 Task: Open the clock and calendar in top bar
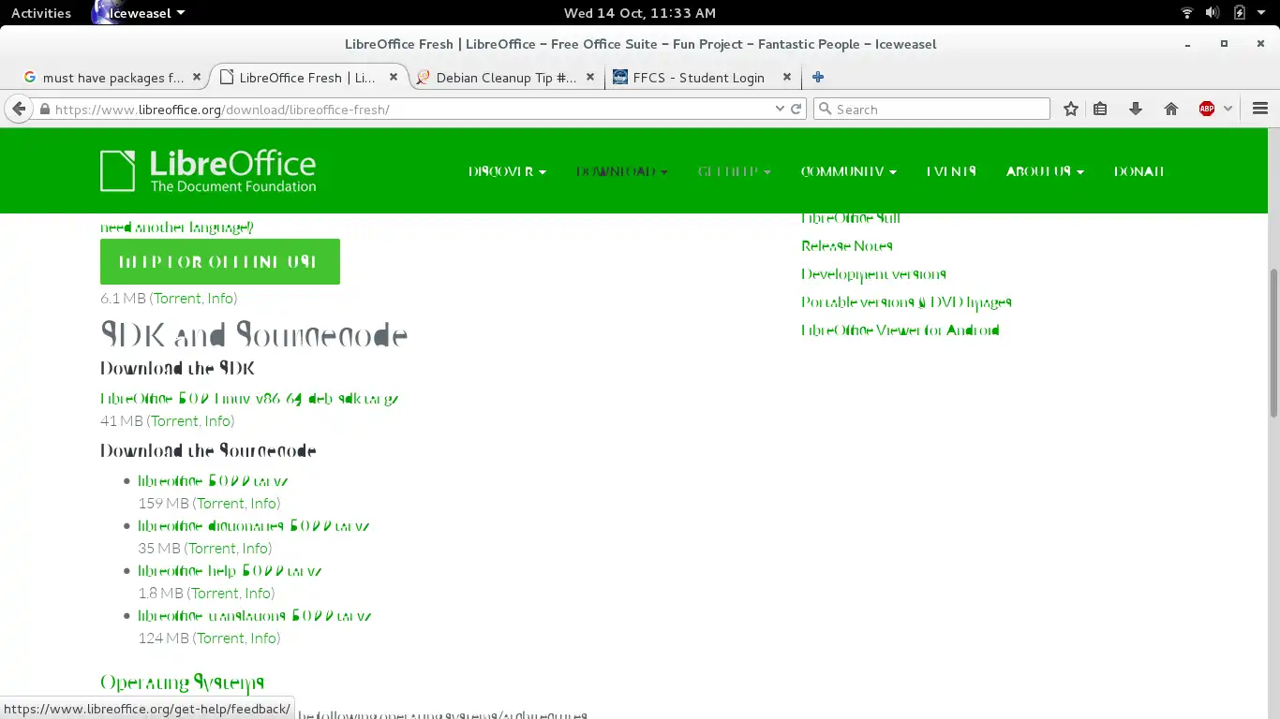(x=640, y=13)
